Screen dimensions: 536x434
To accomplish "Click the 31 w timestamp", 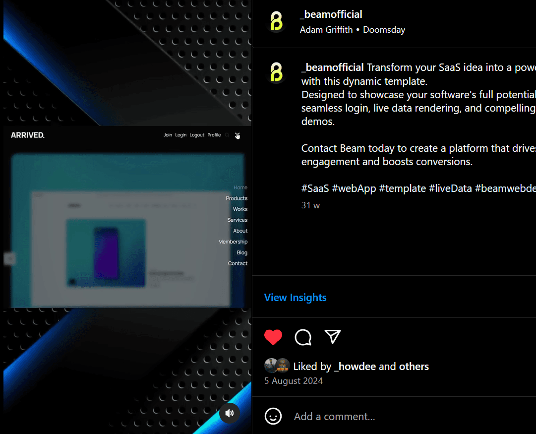I will tap(310, 205).
